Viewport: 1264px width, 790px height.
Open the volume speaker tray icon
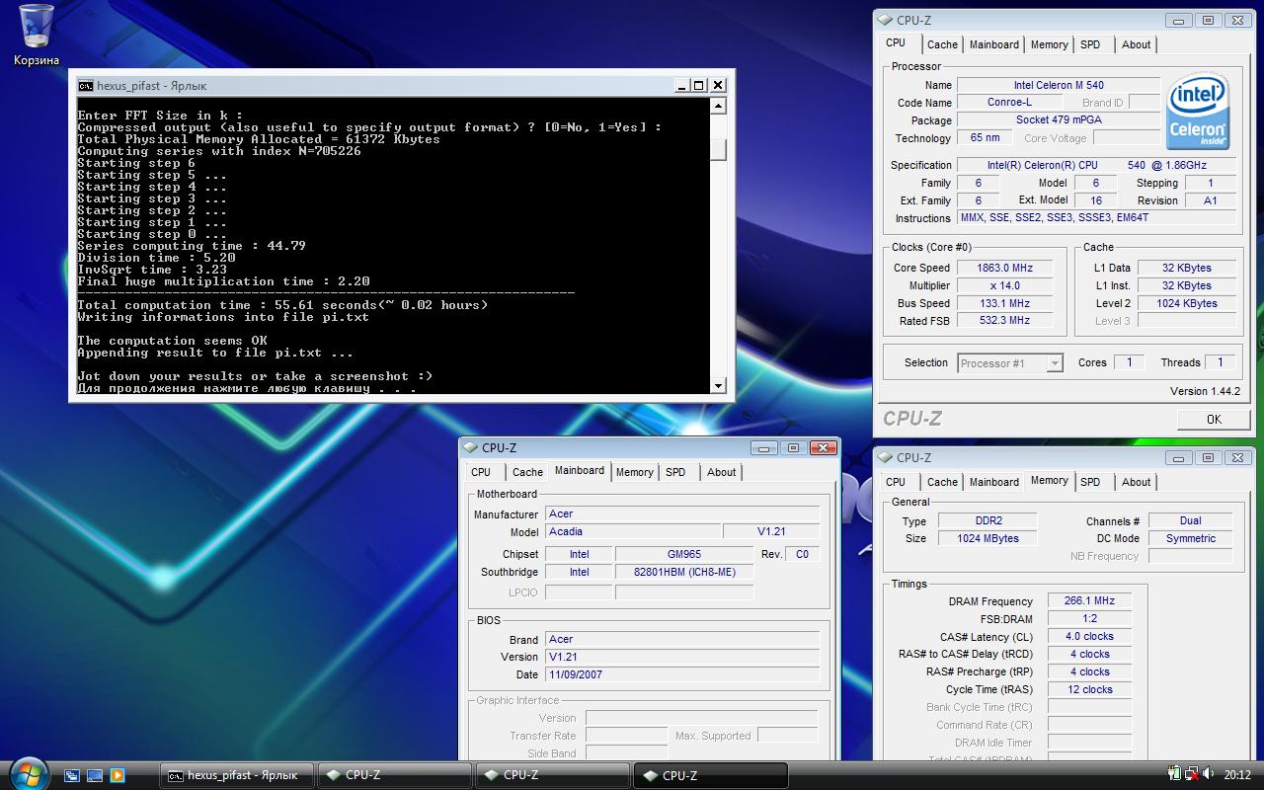[1209, 774]
